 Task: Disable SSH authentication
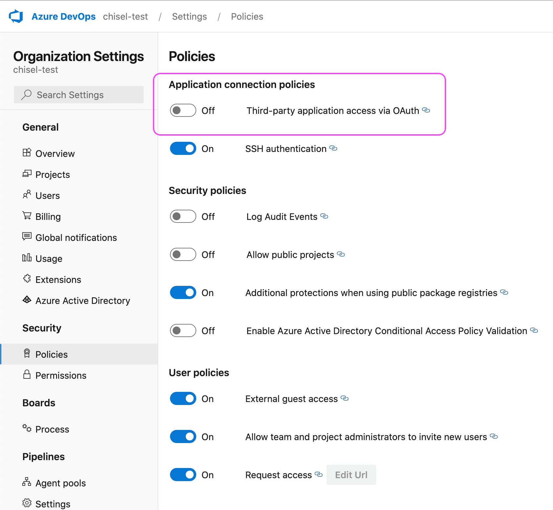183,148
